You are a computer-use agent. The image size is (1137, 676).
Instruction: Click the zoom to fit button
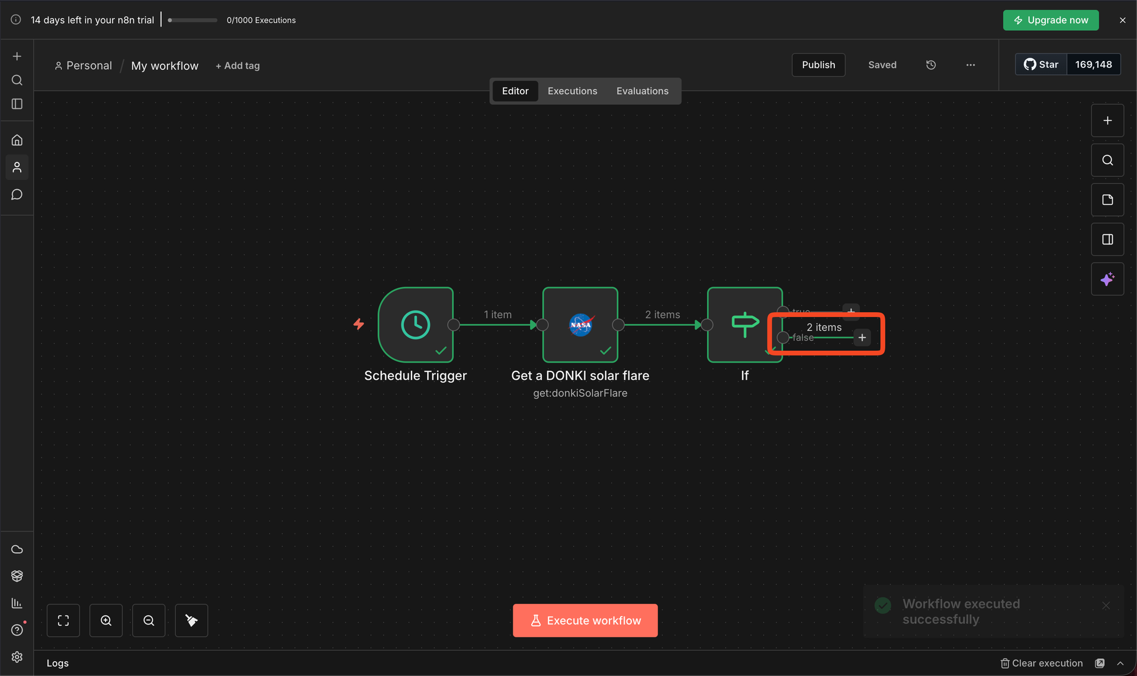pyautogui.click(x=63, y=620)
